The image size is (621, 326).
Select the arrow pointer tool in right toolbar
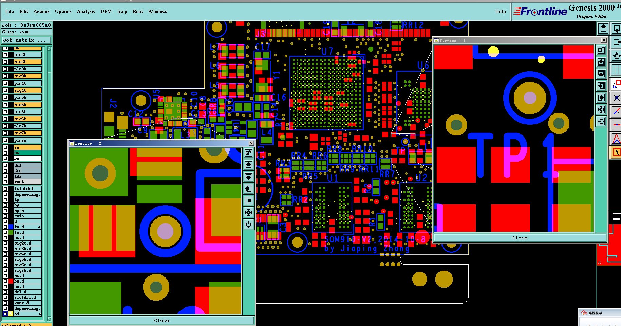point(616,152)
